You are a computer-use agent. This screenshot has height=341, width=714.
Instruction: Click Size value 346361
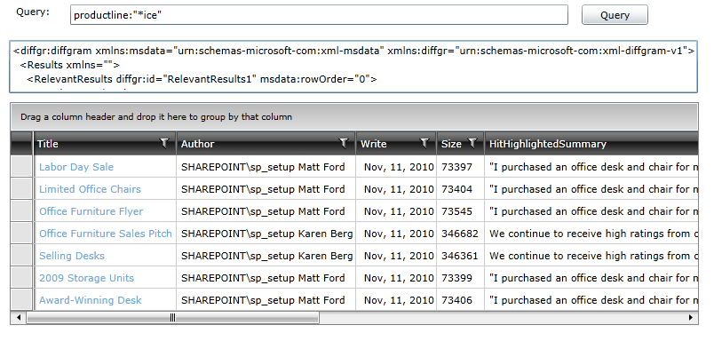tap(460, 256)
